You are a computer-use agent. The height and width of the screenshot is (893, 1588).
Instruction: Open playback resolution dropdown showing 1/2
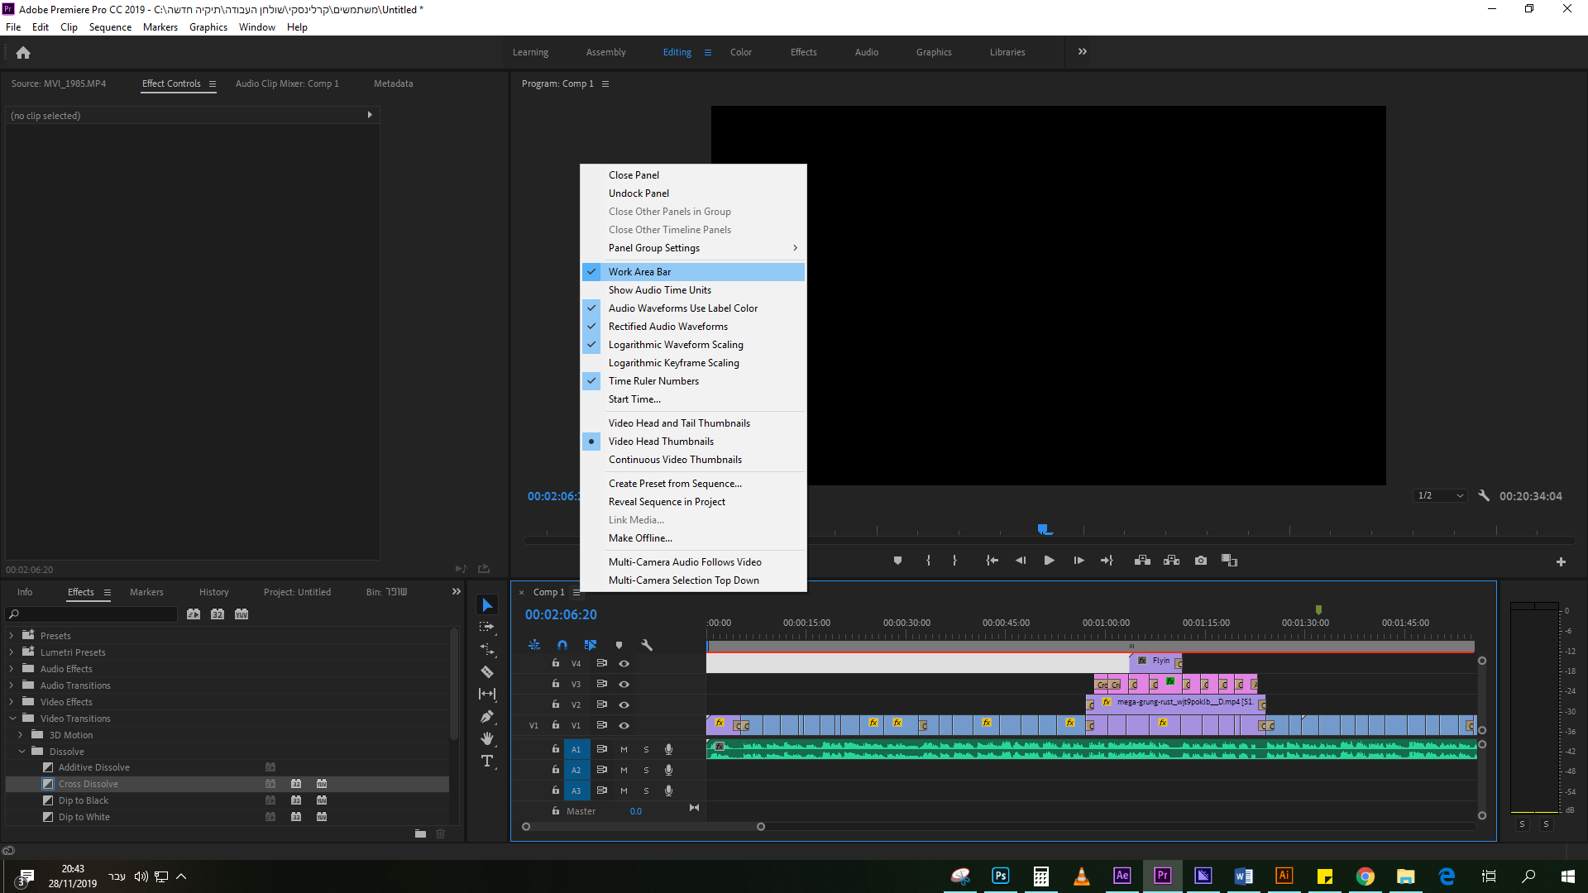pos(1440,496)
